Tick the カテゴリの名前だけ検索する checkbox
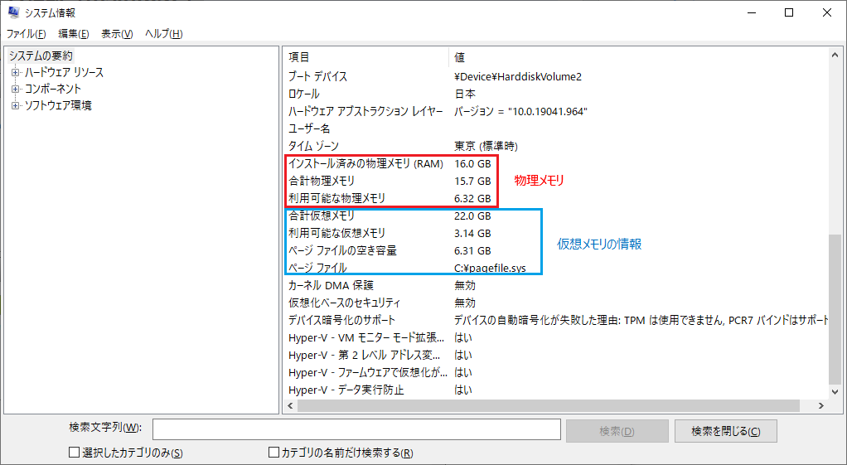 click(x=273, y=452)
